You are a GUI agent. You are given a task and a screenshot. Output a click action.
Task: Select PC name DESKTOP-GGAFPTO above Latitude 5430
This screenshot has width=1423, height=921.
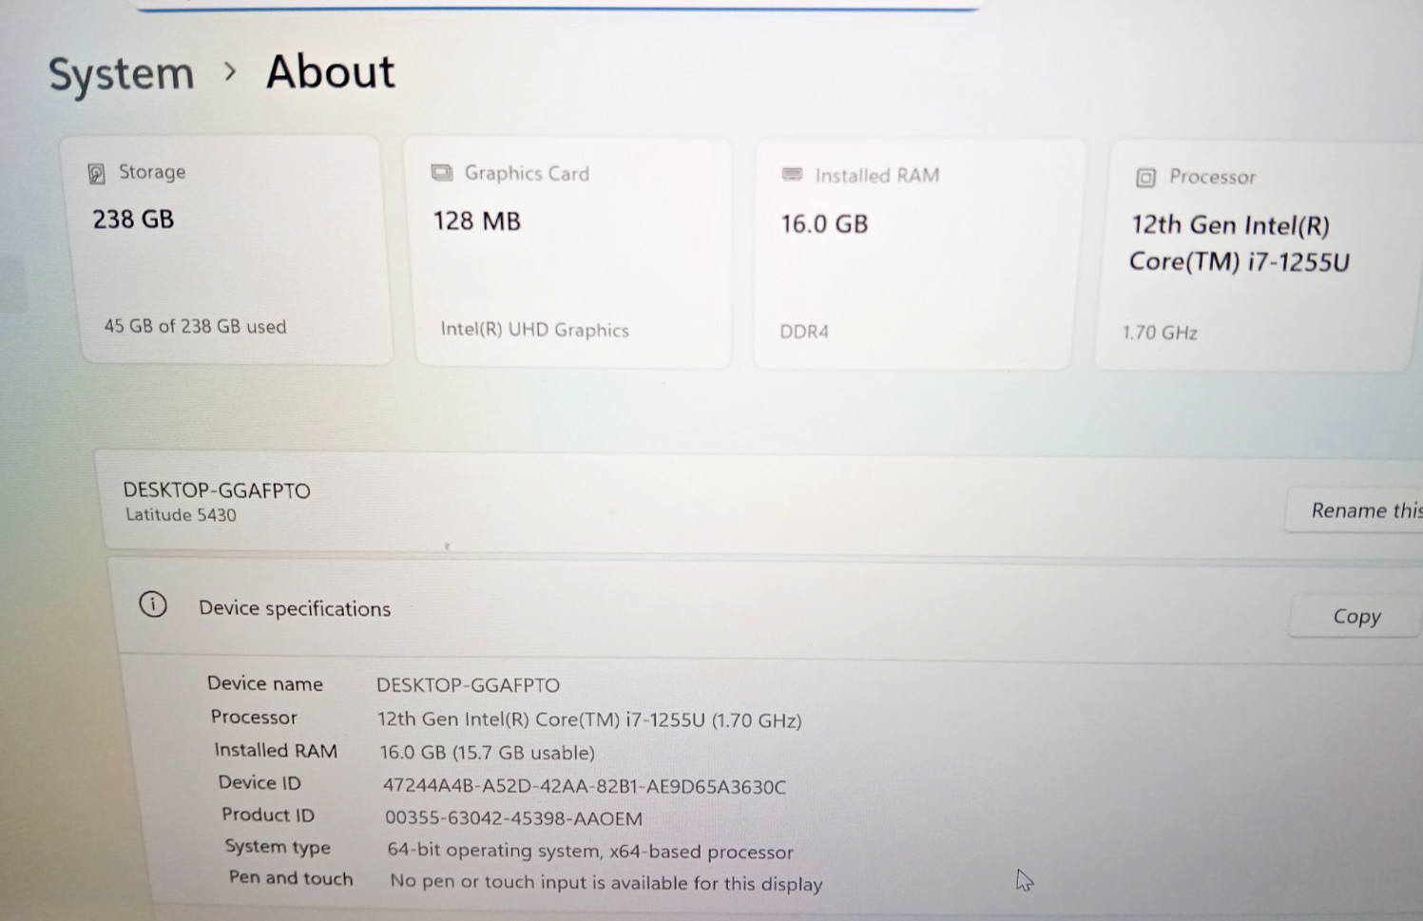217,490
